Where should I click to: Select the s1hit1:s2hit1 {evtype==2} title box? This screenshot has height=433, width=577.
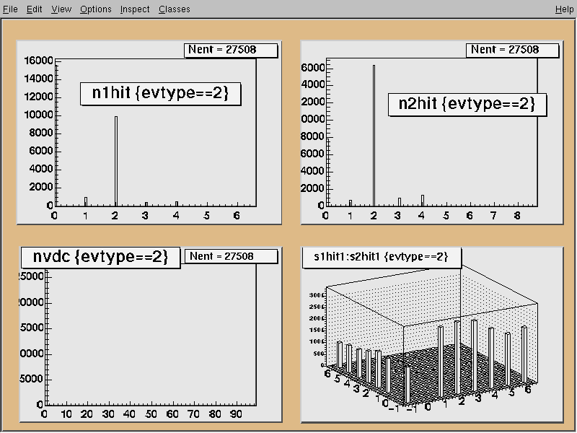[382, 257]
